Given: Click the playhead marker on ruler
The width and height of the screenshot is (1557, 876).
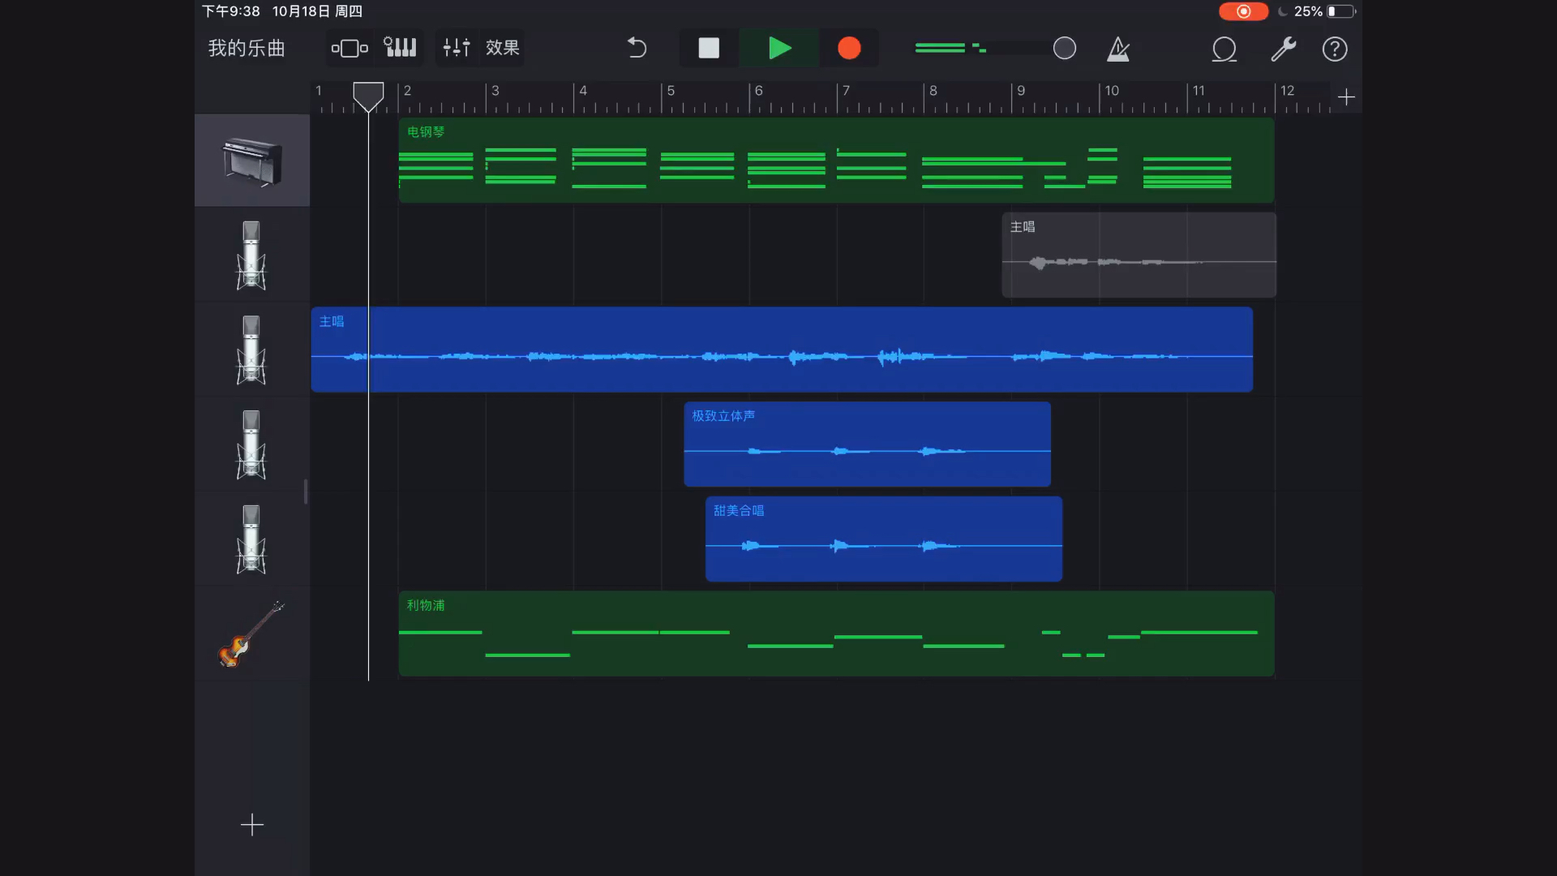Looking at the screenshot, I should [x=368, y=97].
